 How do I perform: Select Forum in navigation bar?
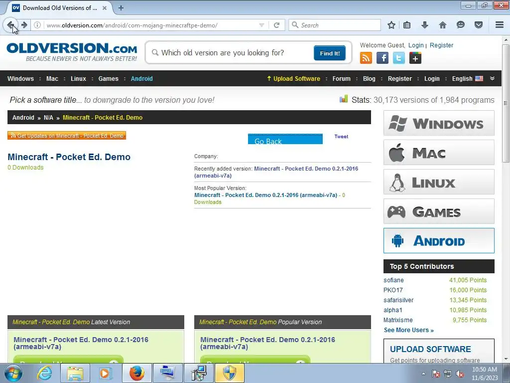click(341, 78)
